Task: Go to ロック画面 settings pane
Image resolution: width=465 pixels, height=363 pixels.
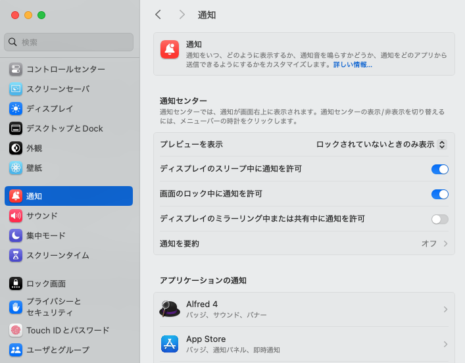Action: click(x=46, y=283)
